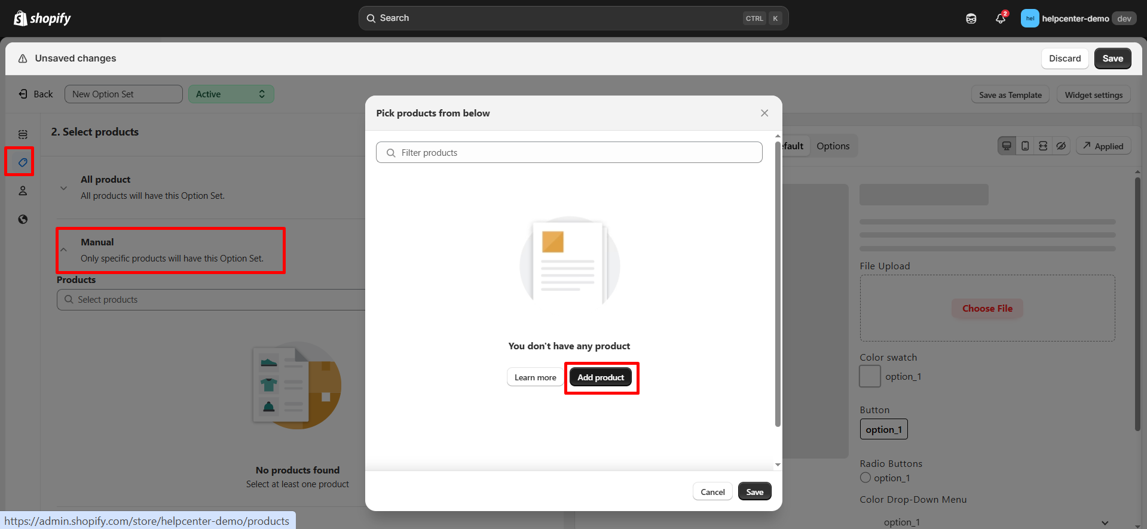Open the Shopify Sidekick assistant icon

[971, 19]
